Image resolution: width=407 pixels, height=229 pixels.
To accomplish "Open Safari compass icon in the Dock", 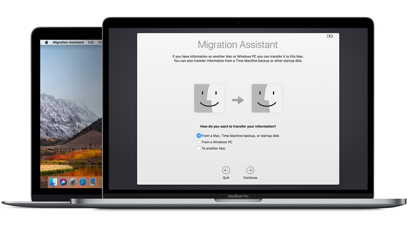I will [x=83, y=182].
